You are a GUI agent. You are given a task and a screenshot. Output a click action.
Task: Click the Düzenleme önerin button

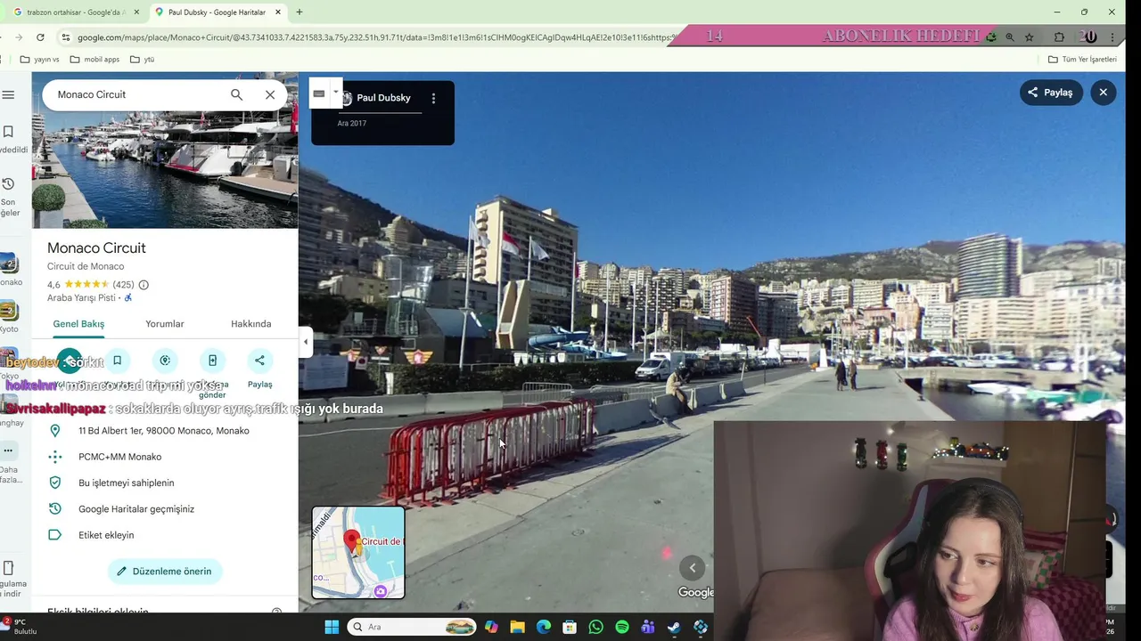pos(165,572)
